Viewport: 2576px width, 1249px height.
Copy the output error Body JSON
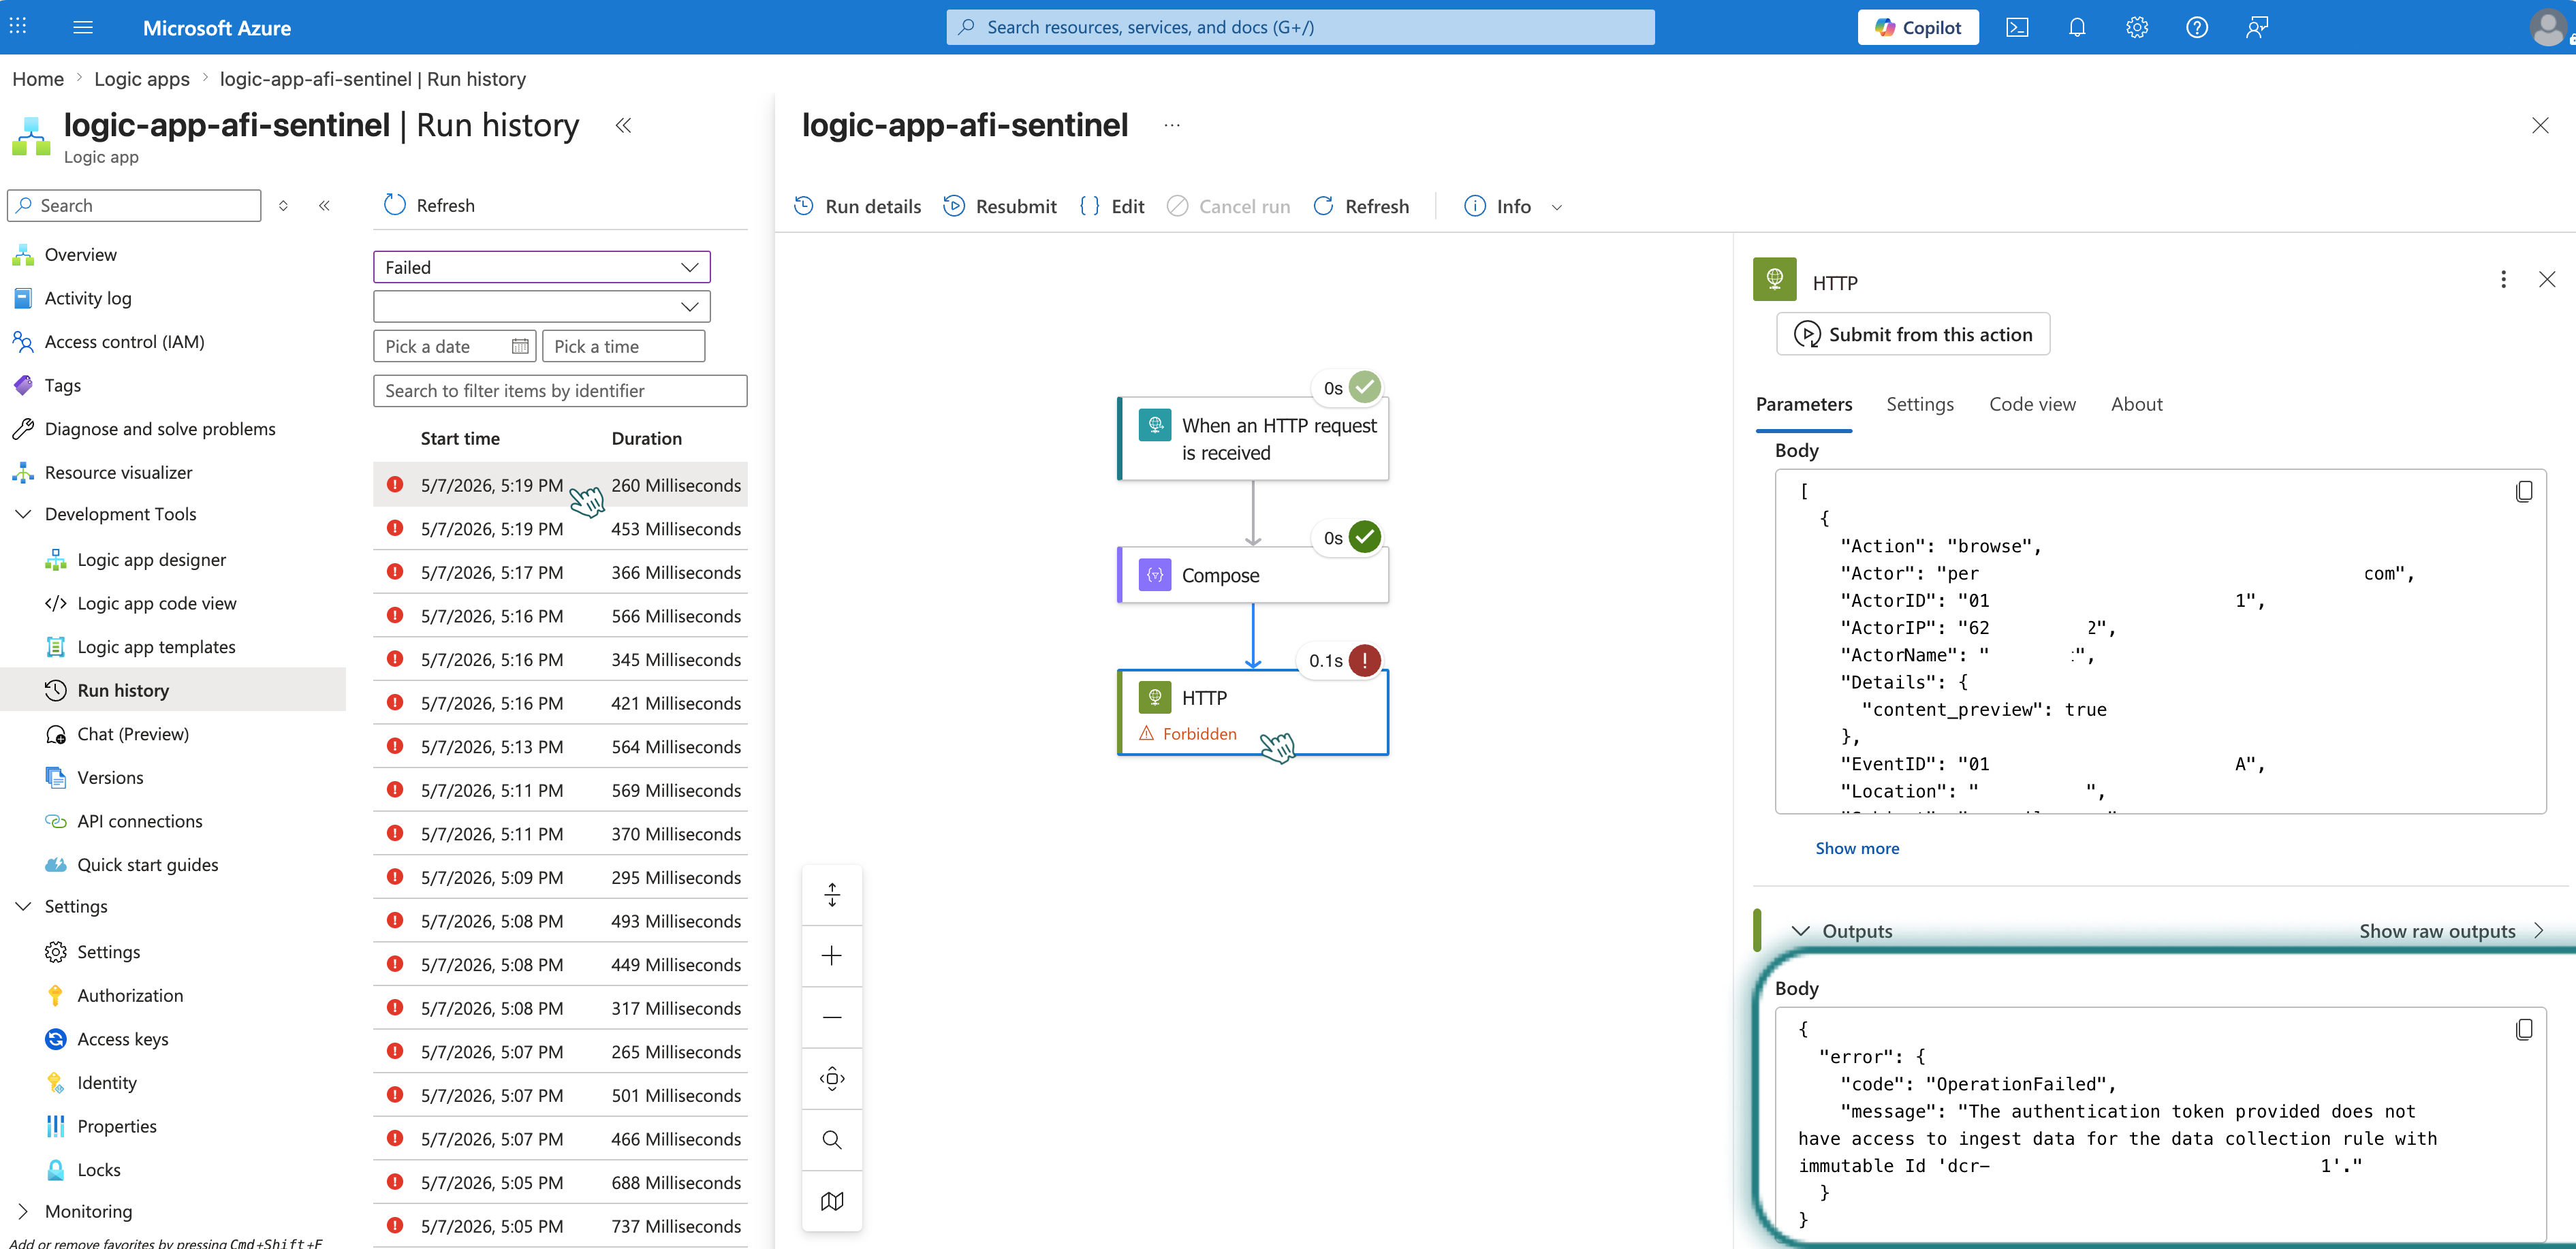click(x=2523, y=1029)
